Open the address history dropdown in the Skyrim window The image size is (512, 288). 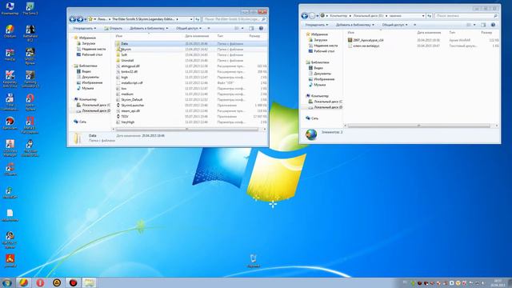click(191, 19)
